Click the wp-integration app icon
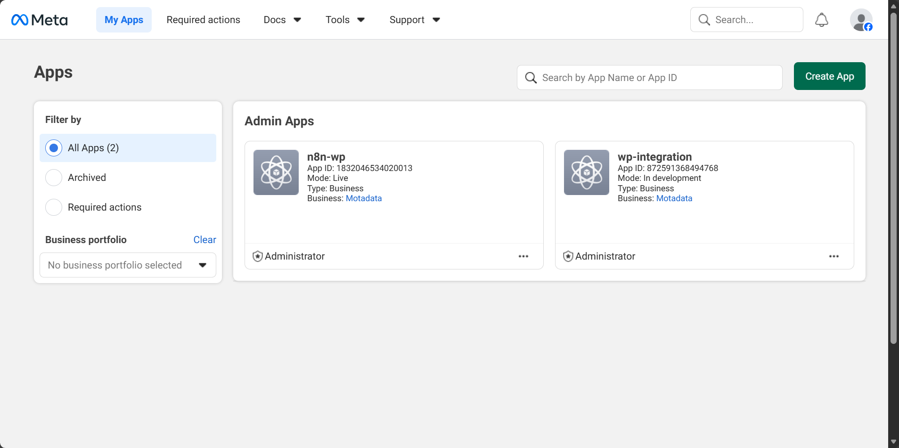 587,172
